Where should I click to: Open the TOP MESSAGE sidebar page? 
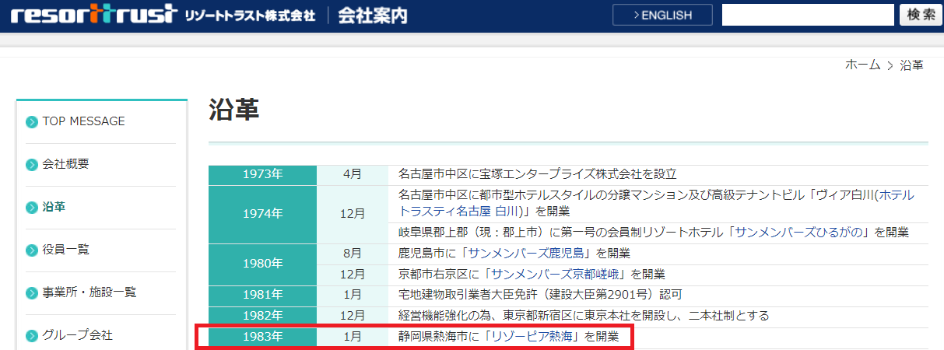pyautogui.click(x=83, y=121)
